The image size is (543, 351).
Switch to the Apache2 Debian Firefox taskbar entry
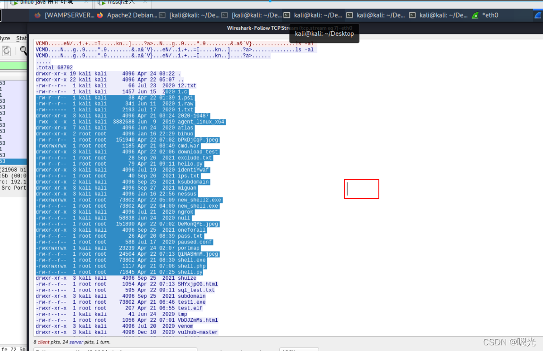[127, 15]
